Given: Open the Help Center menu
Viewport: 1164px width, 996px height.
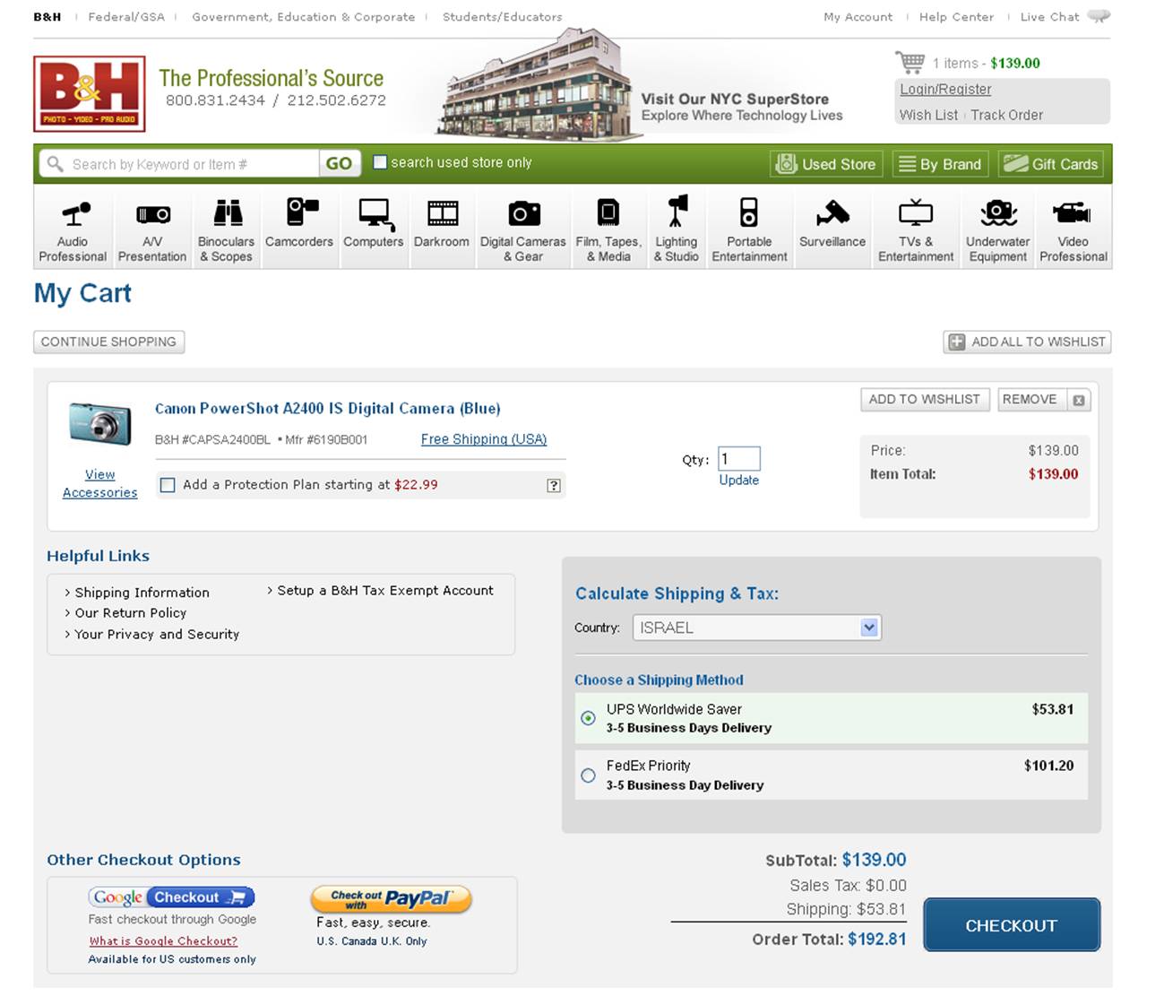Looking at the screenshot, I should pos(956,17).
